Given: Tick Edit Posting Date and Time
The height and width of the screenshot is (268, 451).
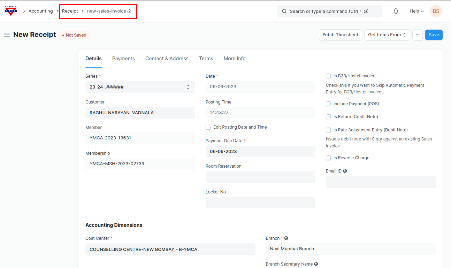Looking at the screenshot, I should tap(208, 127).
